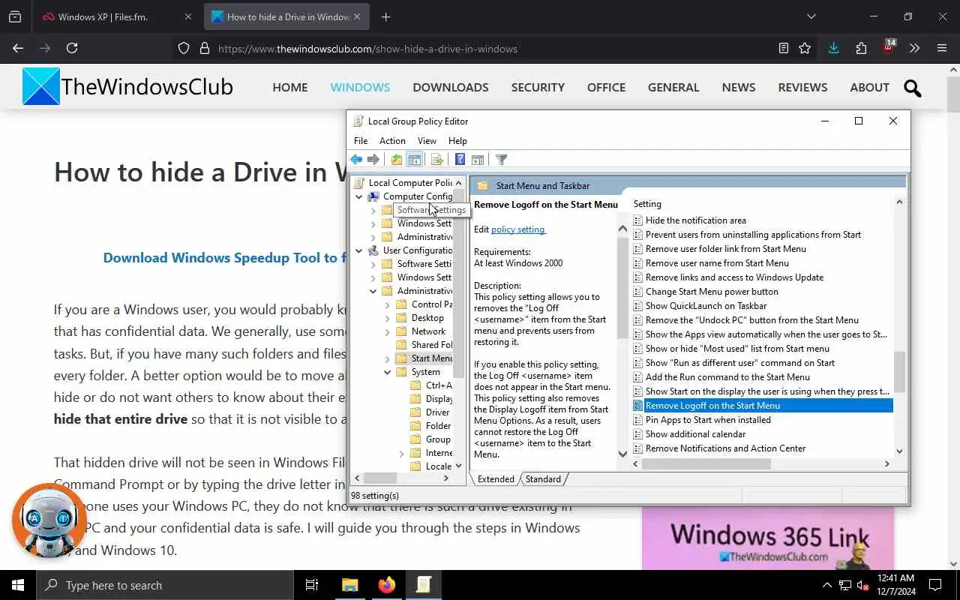Click the padlock site-info icon in address bar

pyautogui.click(x=204, y=49)
